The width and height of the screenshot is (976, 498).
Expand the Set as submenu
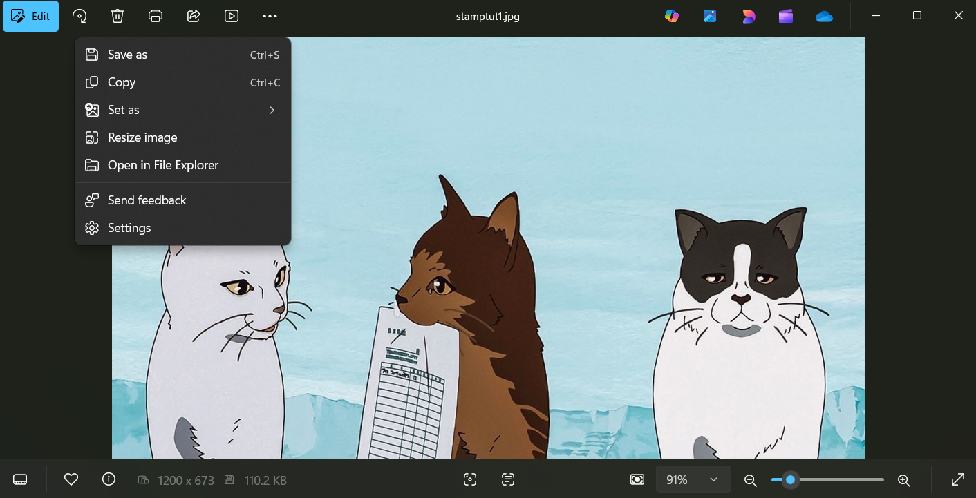pos(182,110)
